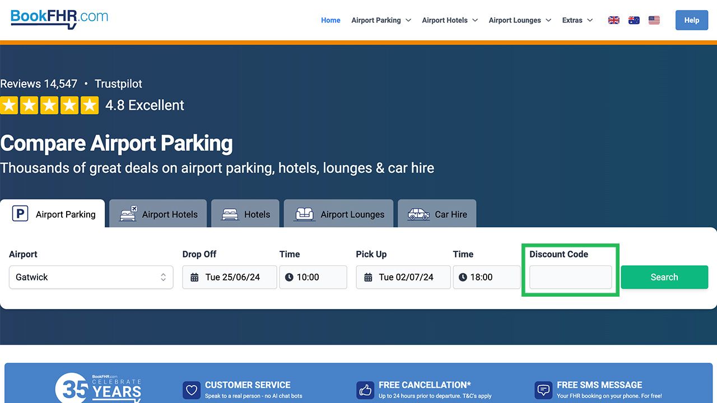
Task: Switch to the Airport Parking tab
Action: 53,214
